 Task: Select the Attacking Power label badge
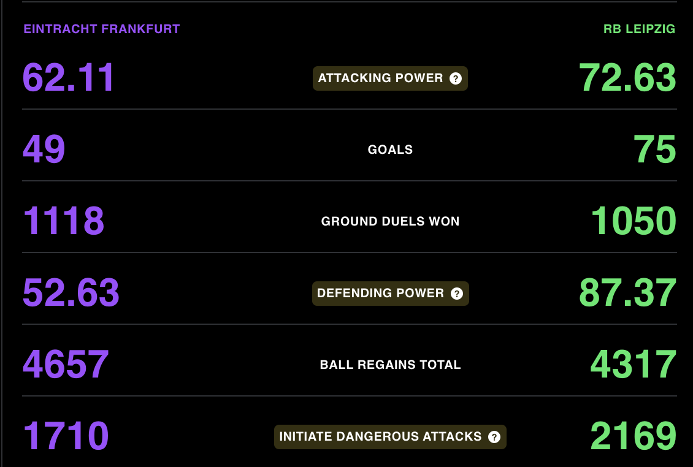(x=390, y=78)
